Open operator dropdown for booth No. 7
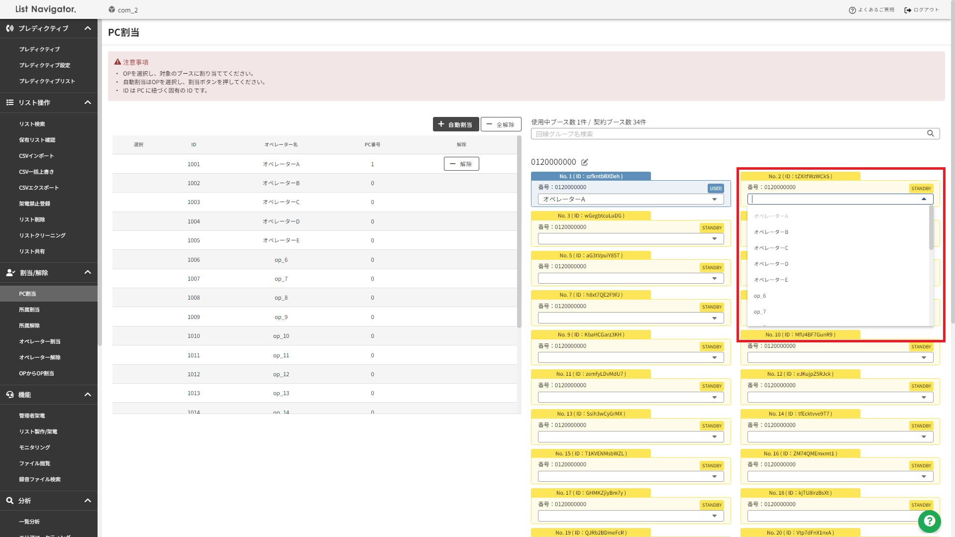 pos(631,318)
